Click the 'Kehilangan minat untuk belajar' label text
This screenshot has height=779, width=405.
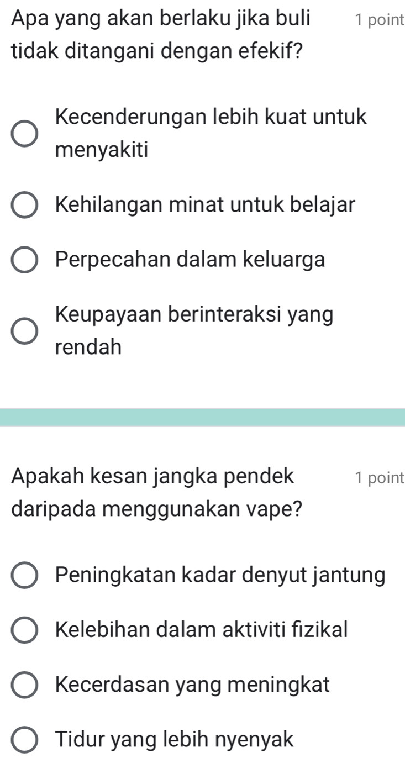[x=205, y=205]
